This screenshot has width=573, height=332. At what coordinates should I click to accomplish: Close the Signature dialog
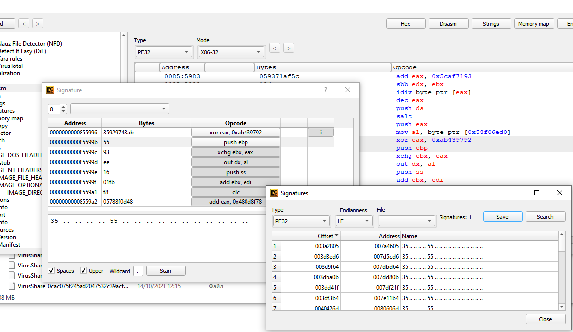tap(348, 90)
